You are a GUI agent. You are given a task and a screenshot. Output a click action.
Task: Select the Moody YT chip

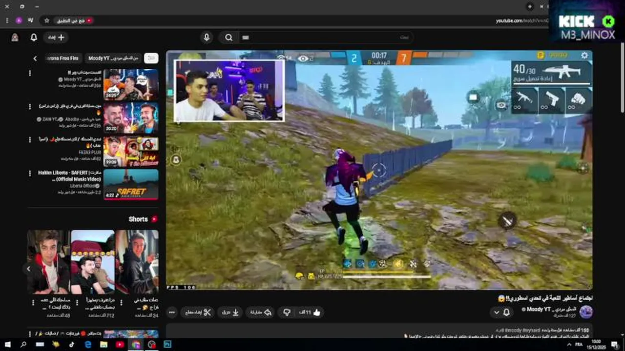113,58
